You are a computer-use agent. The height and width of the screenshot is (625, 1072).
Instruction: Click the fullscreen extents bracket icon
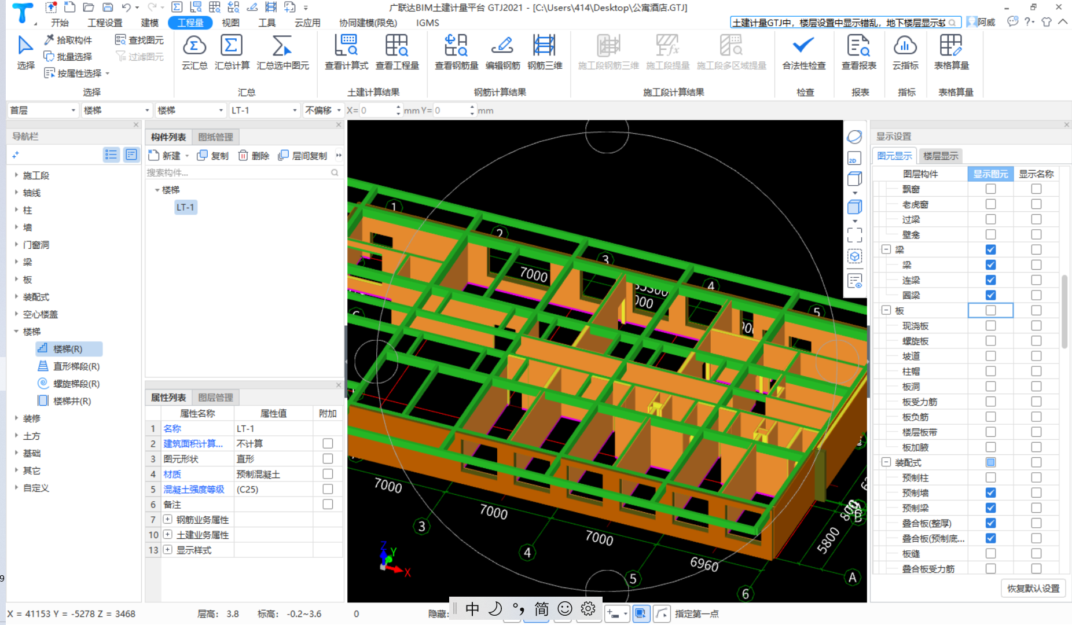[854, 234]
